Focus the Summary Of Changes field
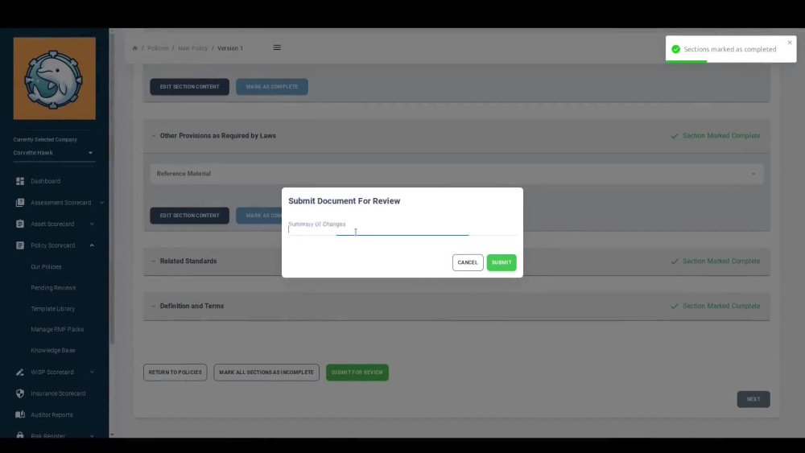Viewport: 805px width, 453px height. click(x=402, y=229)
